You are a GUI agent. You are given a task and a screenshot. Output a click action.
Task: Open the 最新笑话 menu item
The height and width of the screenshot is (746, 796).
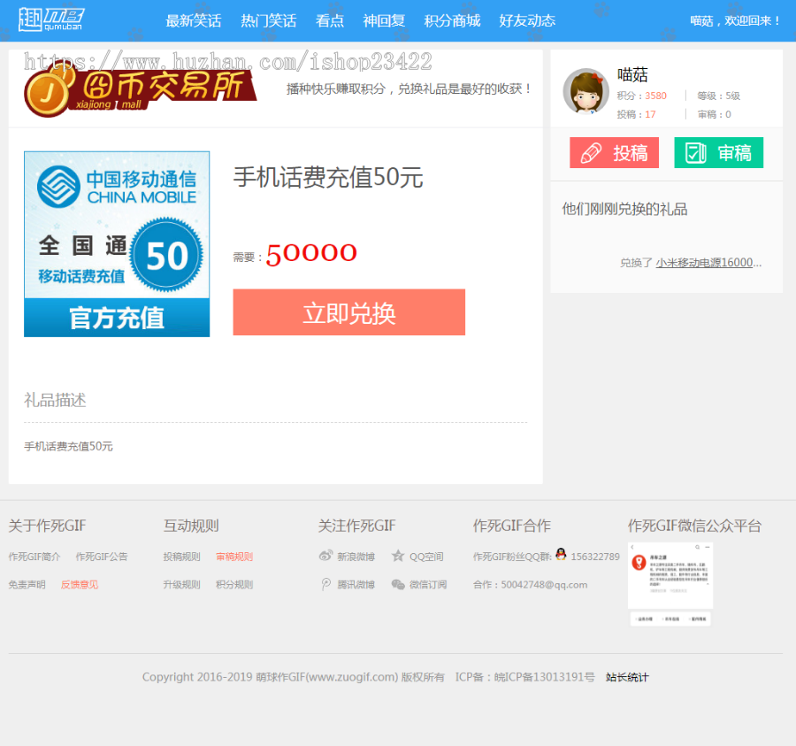pos(194,21)
